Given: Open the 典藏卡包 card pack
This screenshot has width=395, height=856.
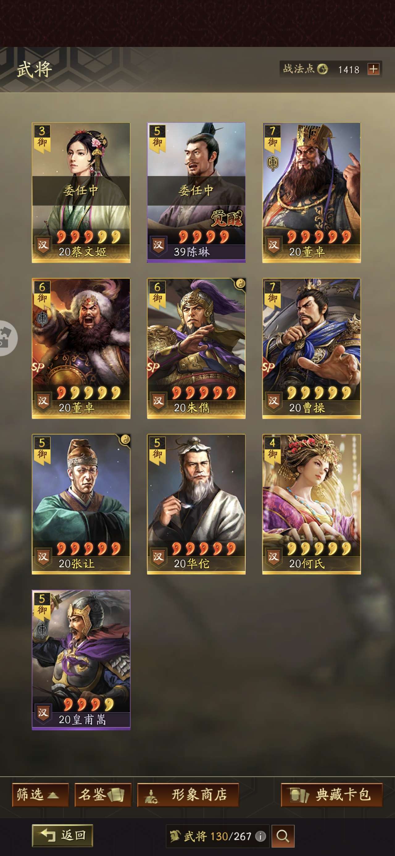Looking at the screenshot, I should pyautogui.click(x=332, y=795).
